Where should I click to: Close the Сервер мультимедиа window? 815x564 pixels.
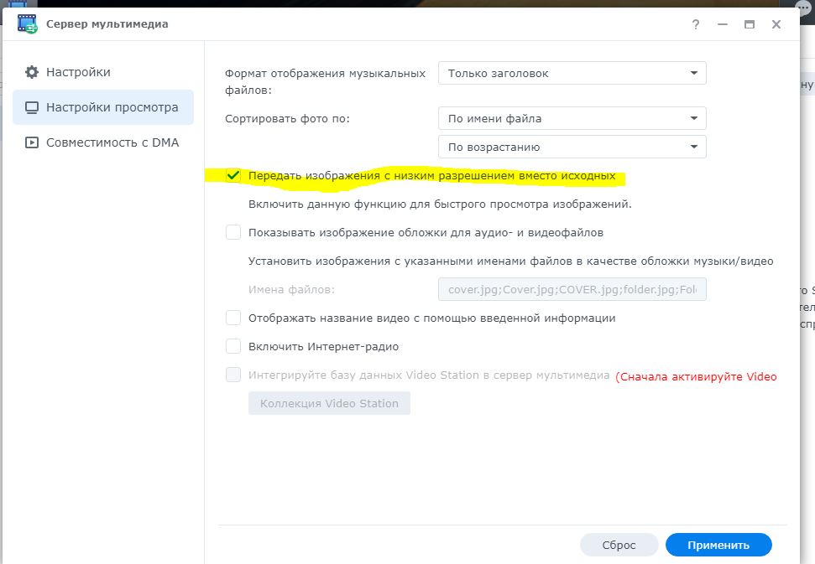point(776,25)
